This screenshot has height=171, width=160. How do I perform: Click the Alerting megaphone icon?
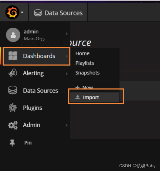click(x=13, y=73)
